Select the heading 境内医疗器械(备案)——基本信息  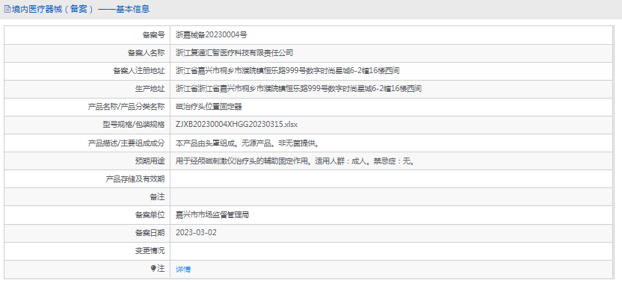(81, 9)
